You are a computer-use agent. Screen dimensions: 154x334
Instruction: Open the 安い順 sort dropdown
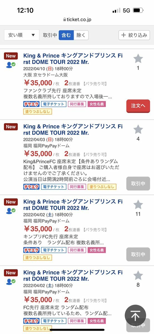tap(22, 35)
